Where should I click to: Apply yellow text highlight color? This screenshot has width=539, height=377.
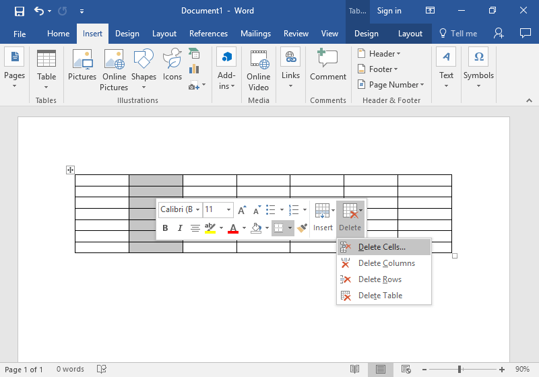click(x=210, y=228)
